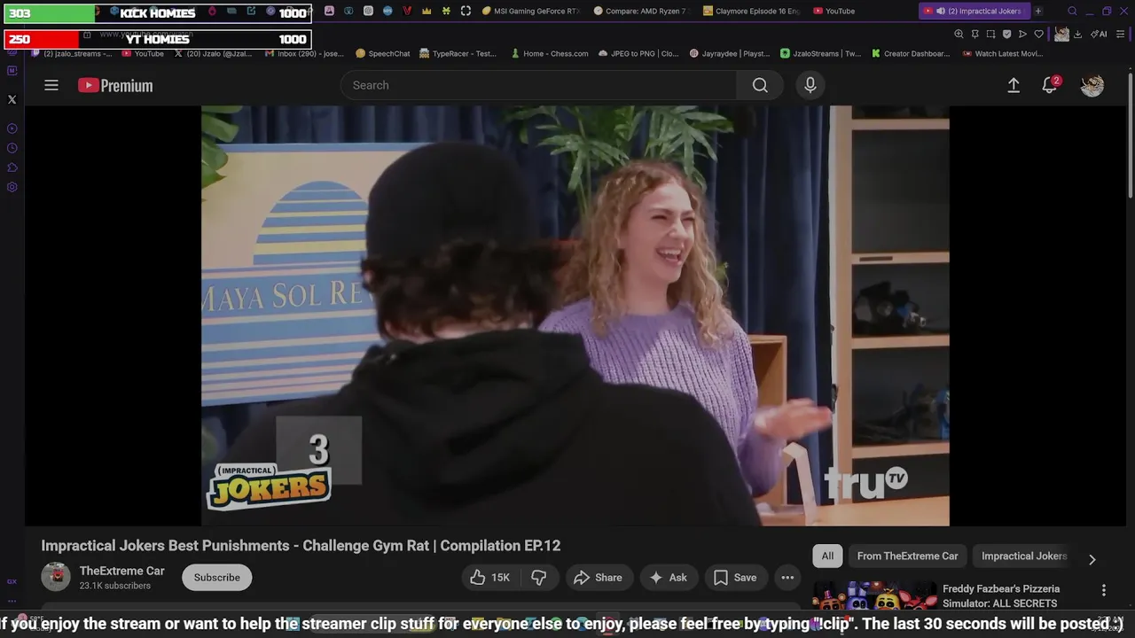Screen dimensions: 1135x638
Task: Open the player icon in browser sidebar
Action: [x=12, y=128]
